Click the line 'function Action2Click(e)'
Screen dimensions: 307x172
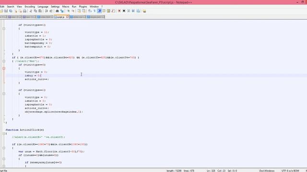tap(24, 130)
